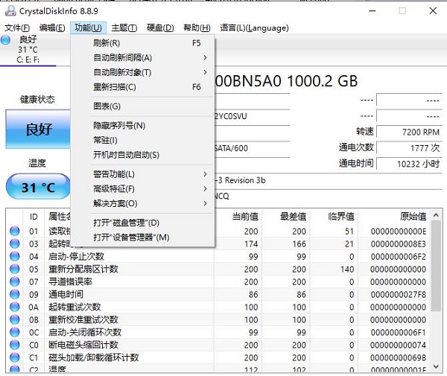Click the 良好 health status button

click(38, 130)
